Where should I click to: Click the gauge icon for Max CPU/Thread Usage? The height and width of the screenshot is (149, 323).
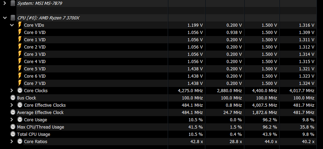pos(13,127)
